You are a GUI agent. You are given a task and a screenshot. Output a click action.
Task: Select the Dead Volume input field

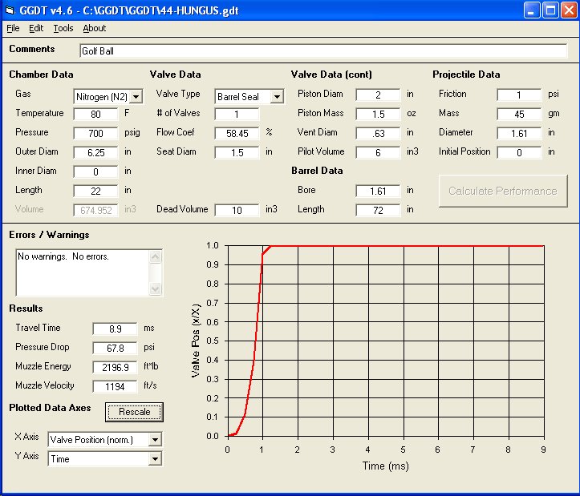click(237, 210)
